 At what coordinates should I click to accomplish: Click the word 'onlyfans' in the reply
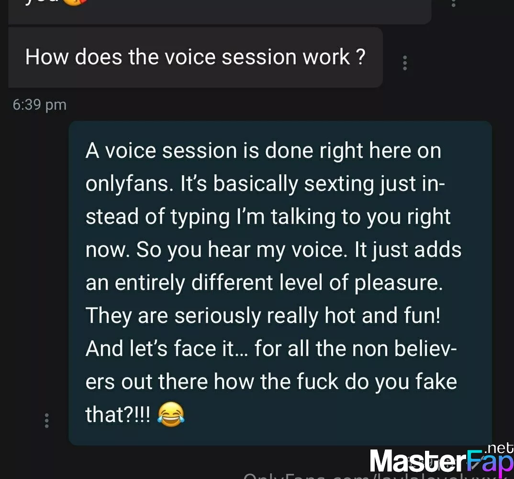127,184
